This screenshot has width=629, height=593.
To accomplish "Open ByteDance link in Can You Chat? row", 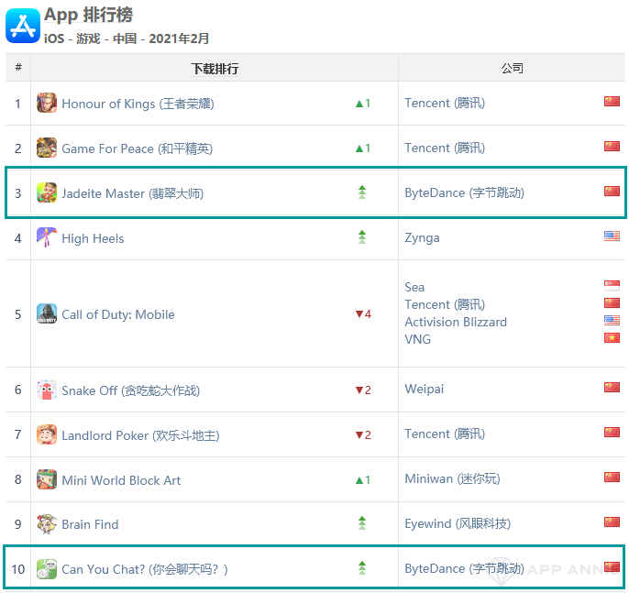I will [465, 568].
